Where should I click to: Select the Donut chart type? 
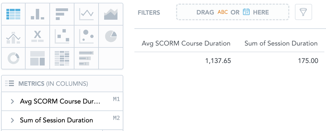pyautogui.click(x=13, y=58)
